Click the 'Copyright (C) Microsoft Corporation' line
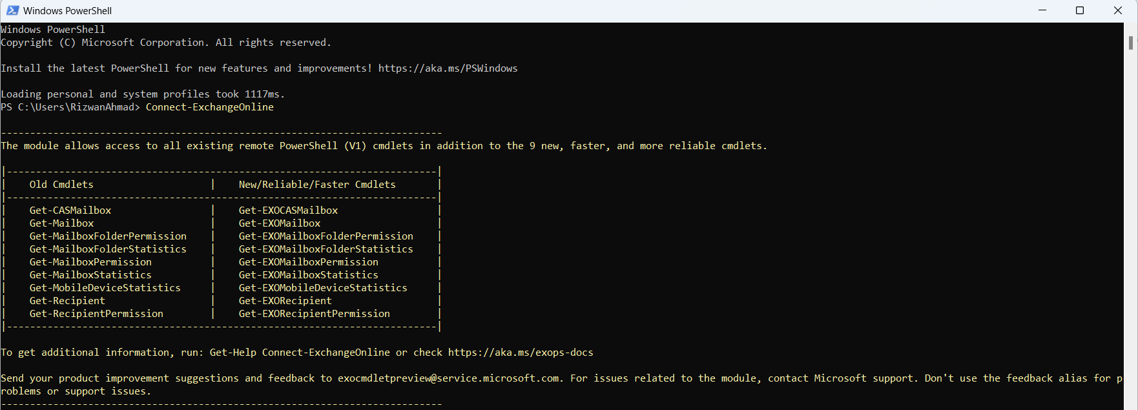1138x410 pixels. tap(166, 43)
